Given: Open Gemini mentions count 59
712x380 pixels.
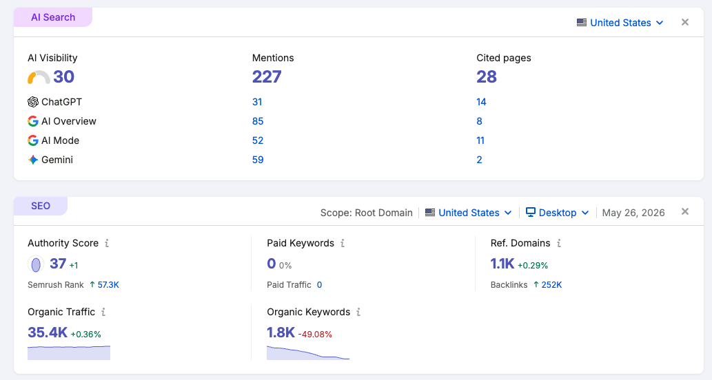Looking at the screenshot, I should [x=258, y=160].
